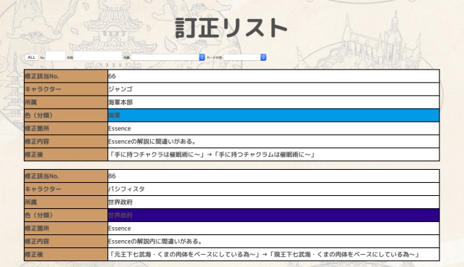
Task: Click the No. 66 value cell
Action: [273, 76]
